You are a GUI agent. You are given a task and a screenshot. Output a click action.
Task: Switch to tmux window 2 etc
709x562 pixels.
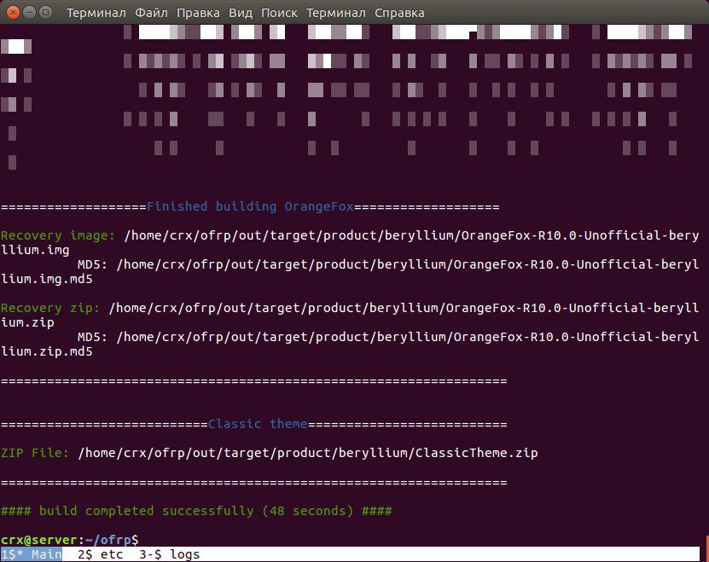(100, 554)
